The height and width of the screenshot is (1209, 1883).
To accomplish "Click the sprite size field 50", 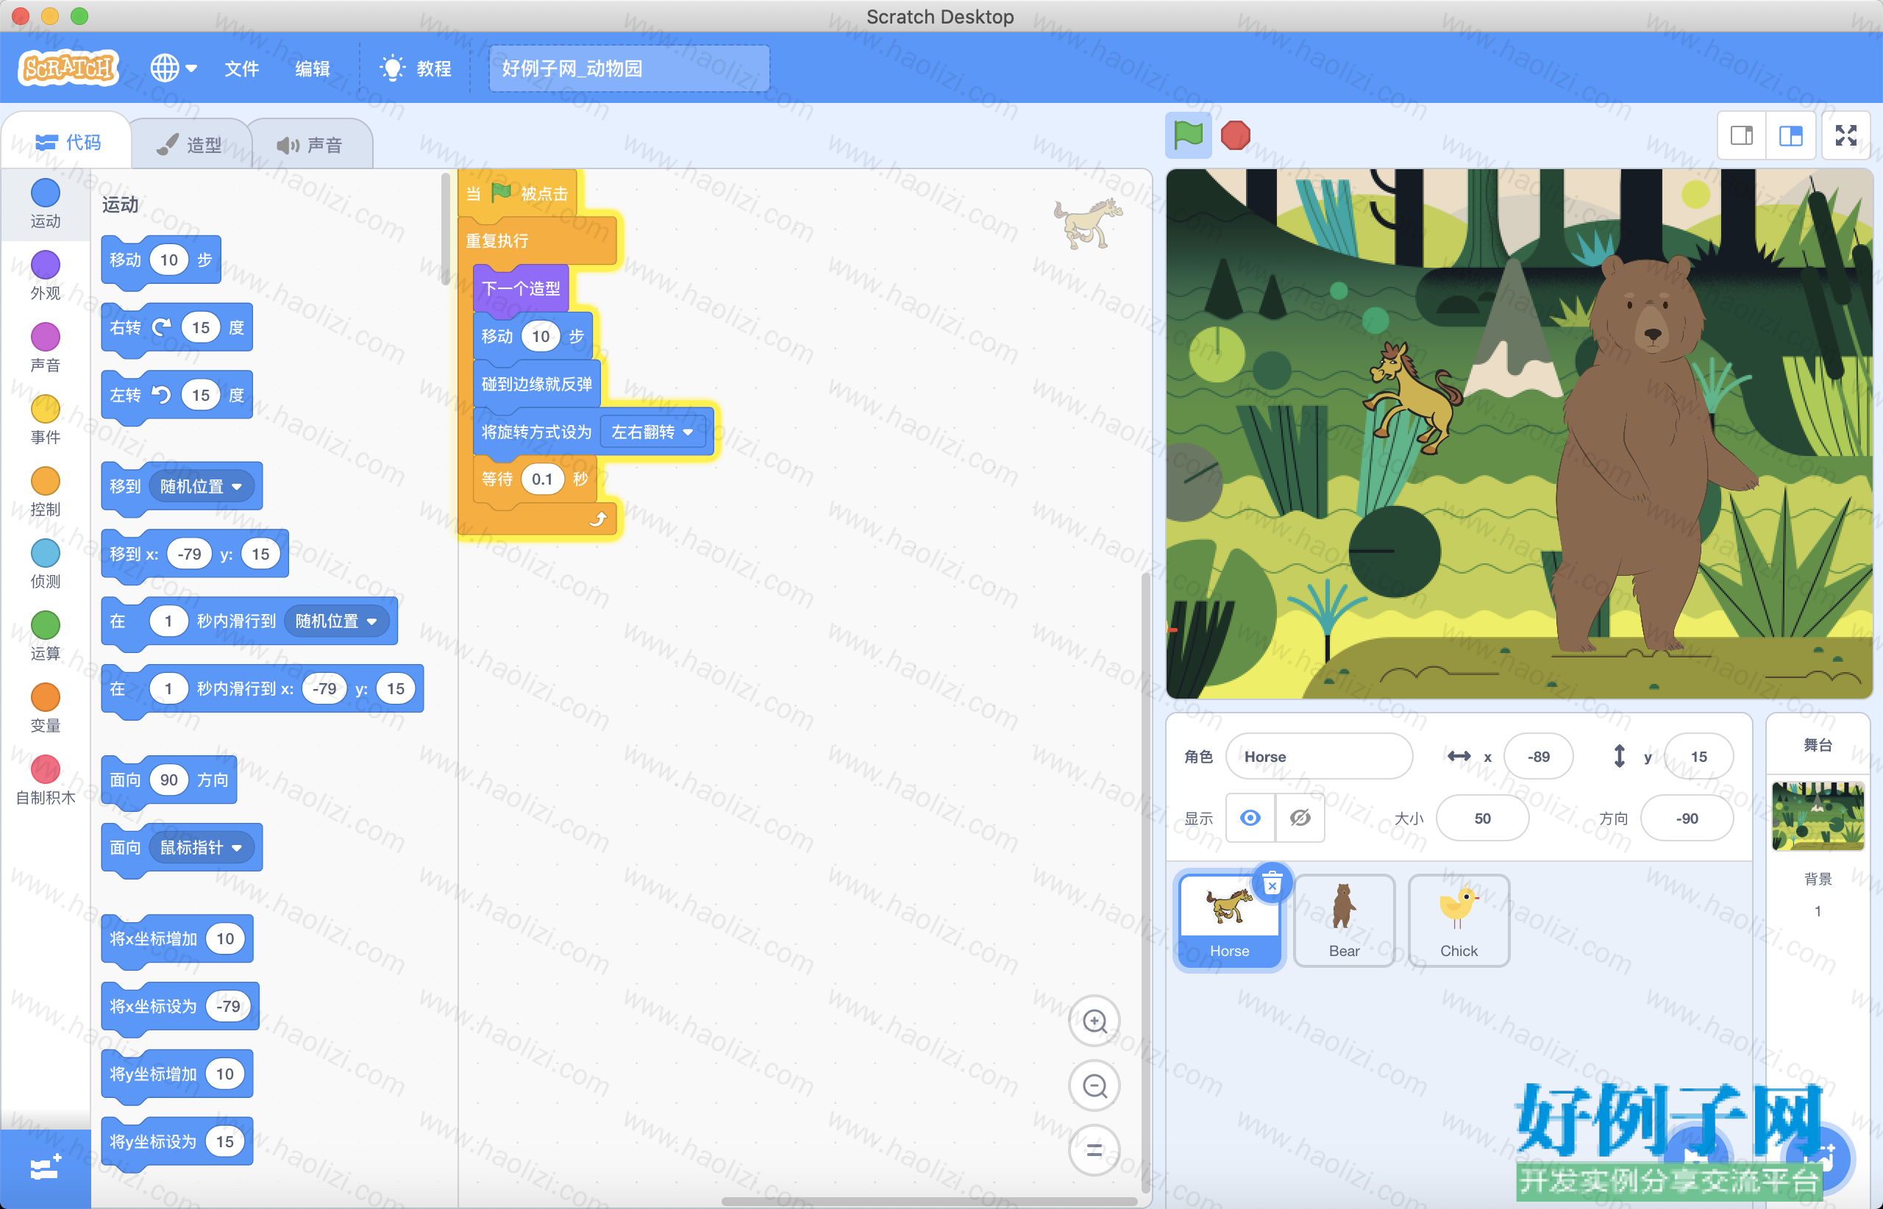I will click(1481, 818).
